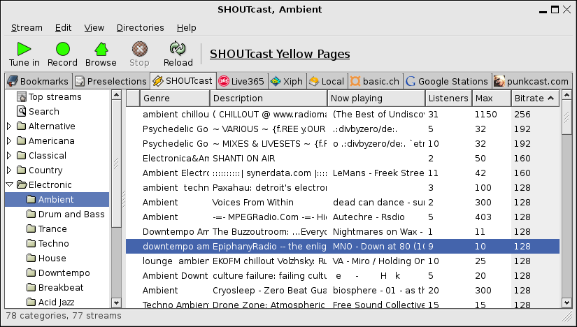Viewport: 577px width, 327px height.
Task: Open the Xiph tab
Action: pos(287,81)
